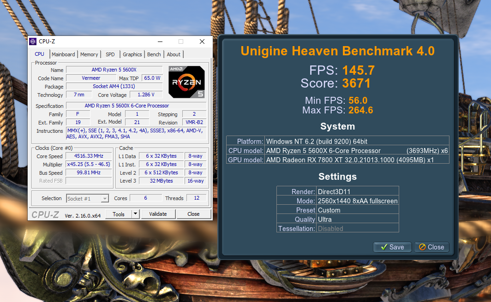Click the Unigine Heaven Benchmark 4.0 title

338,51
